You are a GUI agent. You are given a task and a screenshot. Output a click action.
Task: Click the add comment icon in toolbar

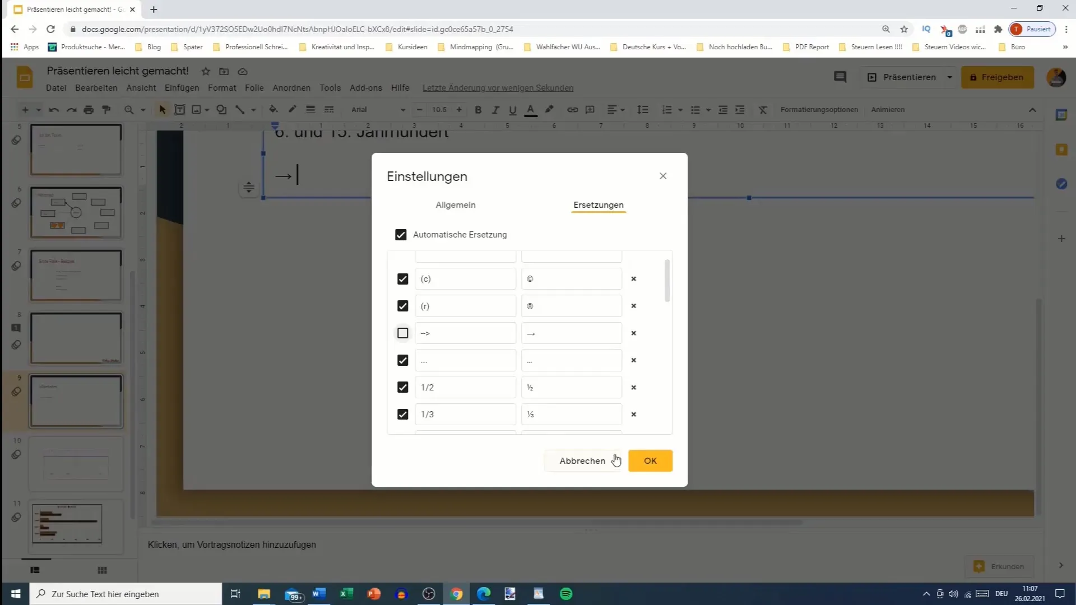pos(590,110)
